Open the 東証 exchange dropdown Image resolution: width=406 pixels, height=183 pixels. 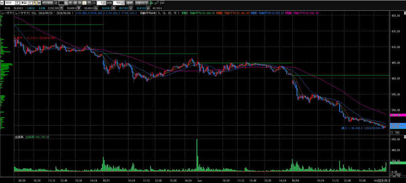31,3
